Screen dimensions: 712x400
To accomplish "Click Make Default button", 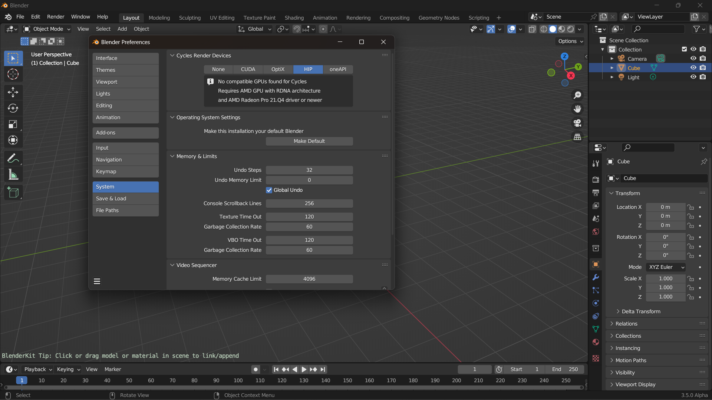I will [309, 141].
